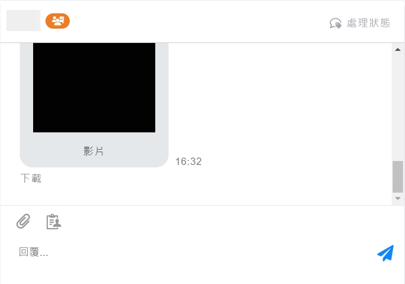Screen dimensions: 405x284
Task: Select the gray contact avatar placeholder
Action: click(23, 21)
